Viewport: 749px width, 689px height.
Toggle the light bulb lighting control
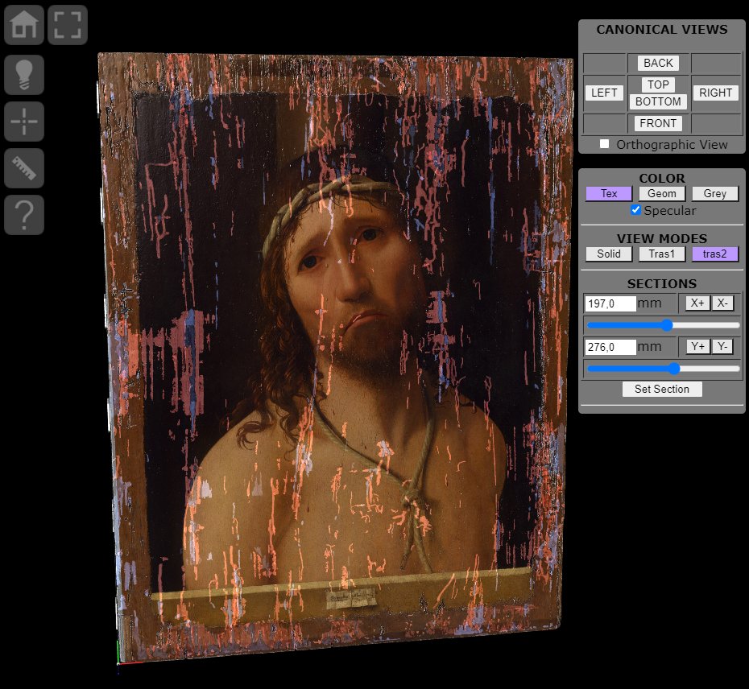pos(24,75)
